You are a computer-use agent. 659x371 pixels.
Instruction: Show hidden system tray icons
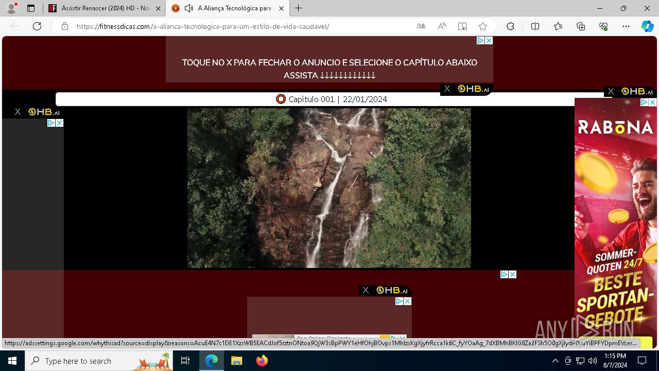[x=555, y=361]
